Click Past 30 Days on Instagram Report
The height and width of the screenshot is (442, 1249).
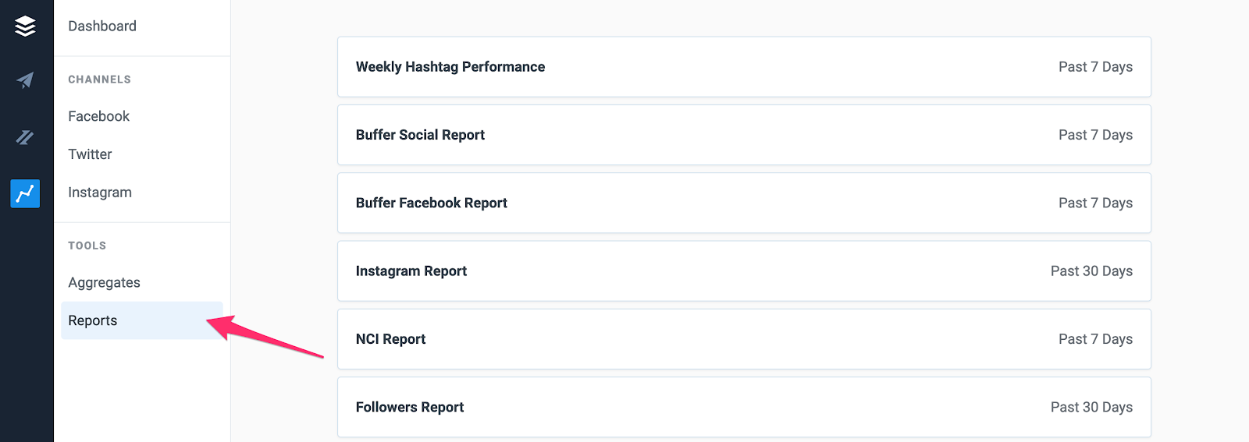coord(1091,271)
